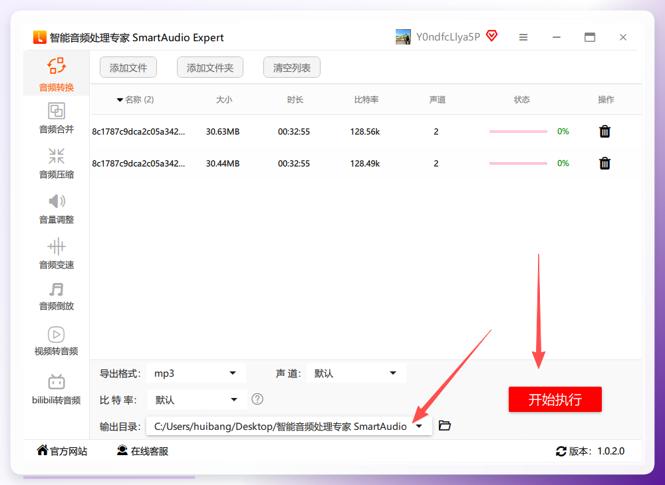The image size is (665, 485).
Task: Open the Audio Compression (音频压缩) sidebar icon
Action: pyautogui.click(x=57, y=156)
